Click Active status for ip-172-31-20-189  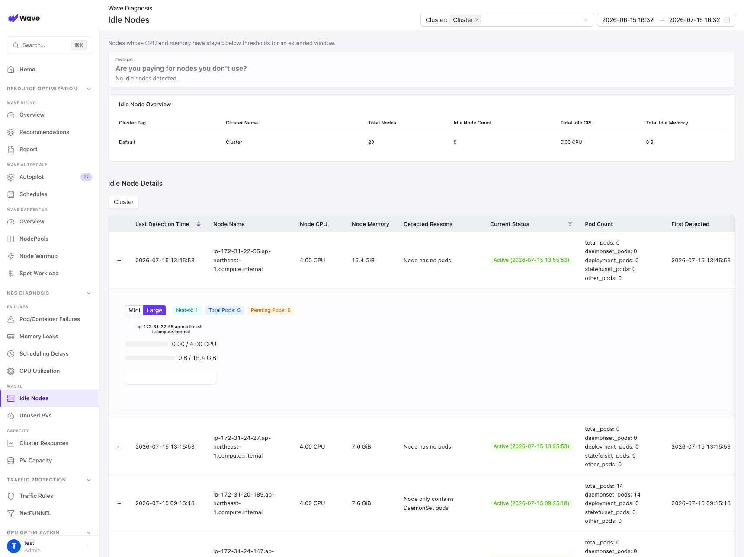pyautogui.click(x=531, y=503)
